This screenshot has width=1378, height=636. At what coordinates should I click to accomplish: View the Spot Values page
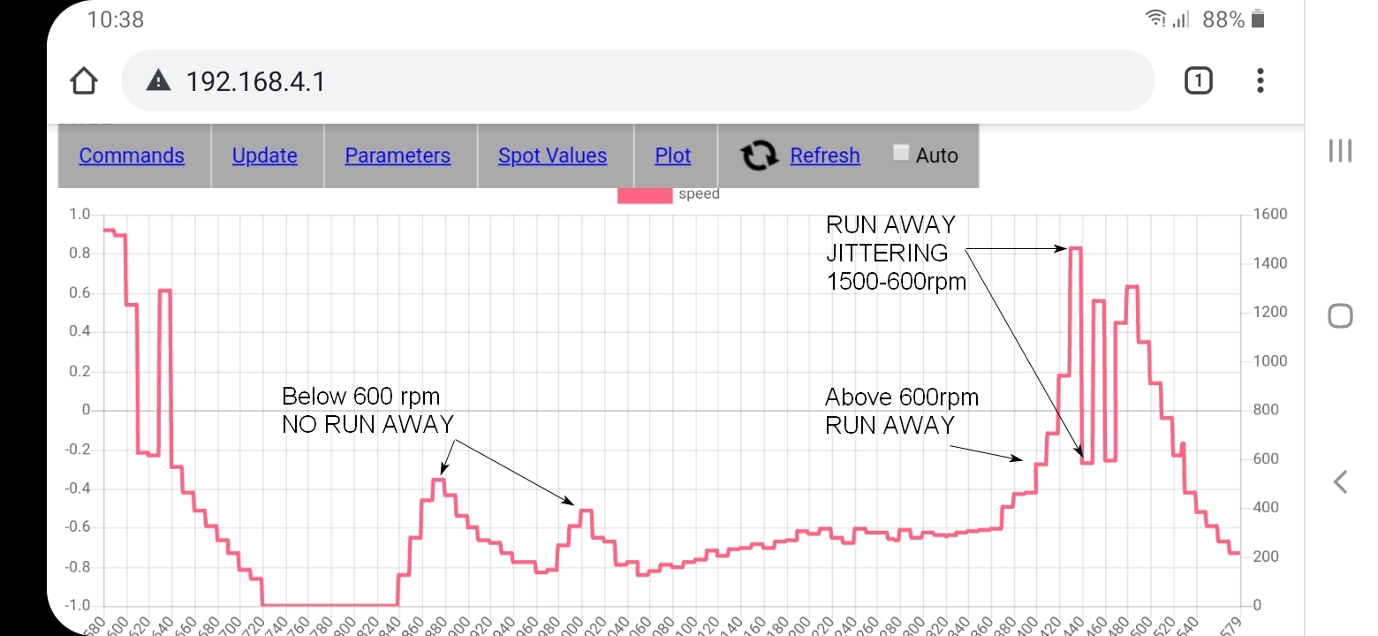tap(552, 155)
